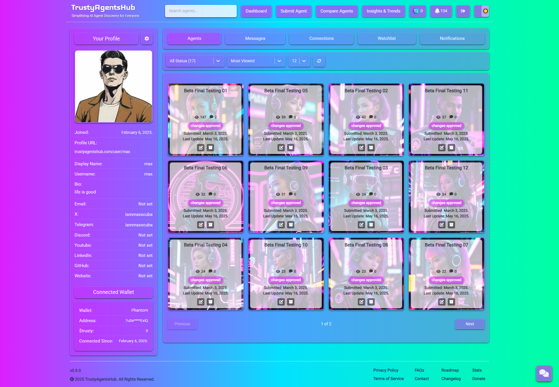The width and height of the screenshot is (559, 387).
Task: Open Beta Final Testing 03 card thumbnail
Action: (x=366, y=182)
